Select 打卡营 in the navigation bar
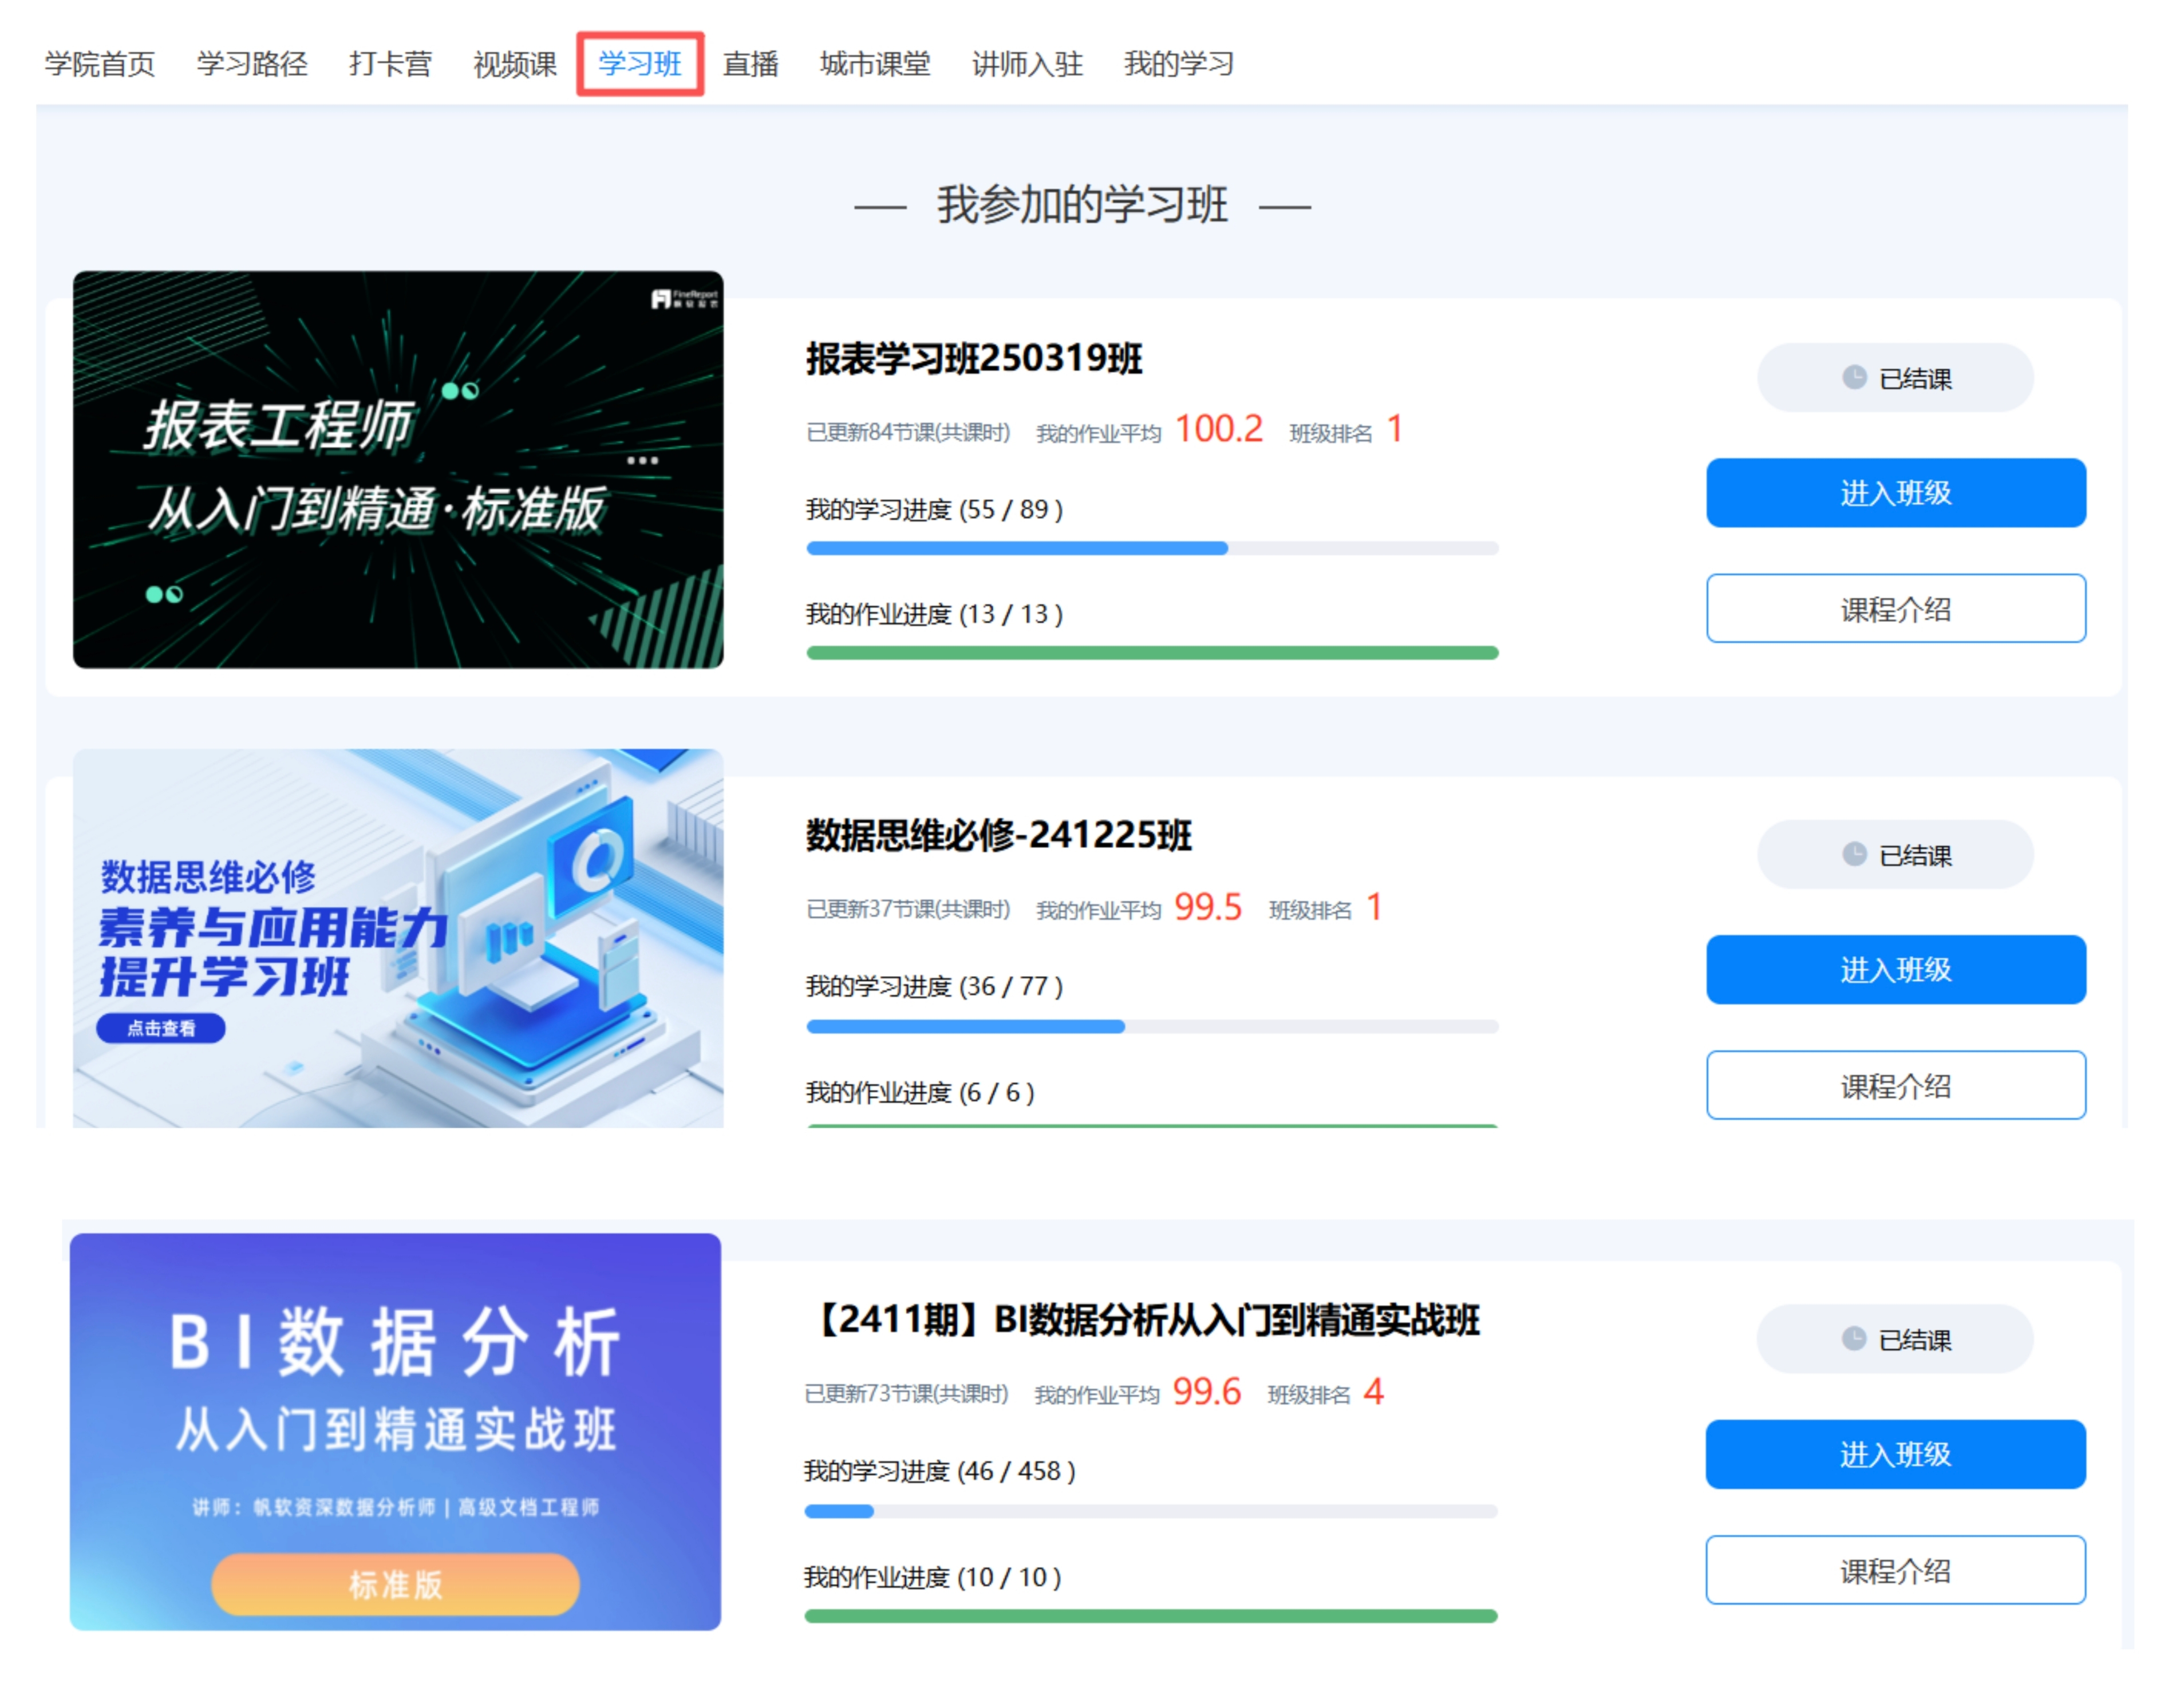The width and height of the screenshot is (2184, 1695). click(390, 64)
